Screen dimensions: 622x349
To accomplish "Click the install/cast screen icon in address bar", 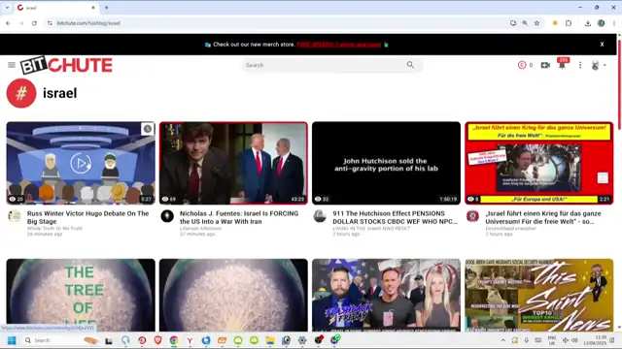I will 513,23.
